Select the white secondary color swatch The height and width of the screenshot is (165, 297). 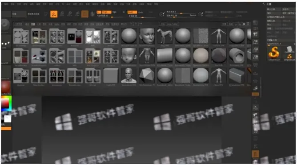[8, 119]
